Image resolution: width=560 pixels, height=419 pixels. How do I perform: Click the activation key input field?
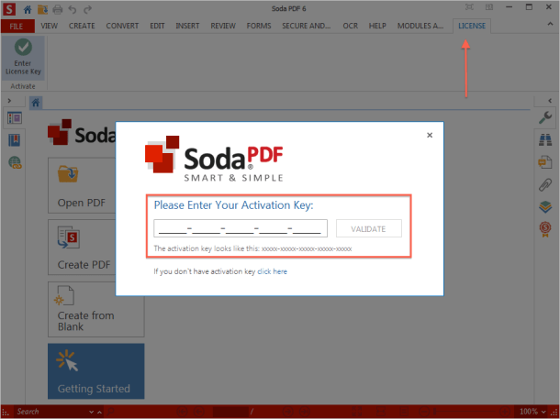(x=241, y=228)
